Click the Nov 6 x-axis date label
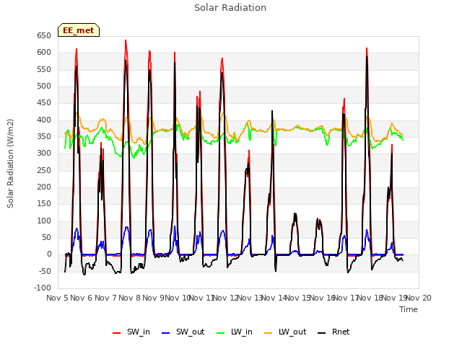This screenshot has width=462, height=346. (82, 298)
